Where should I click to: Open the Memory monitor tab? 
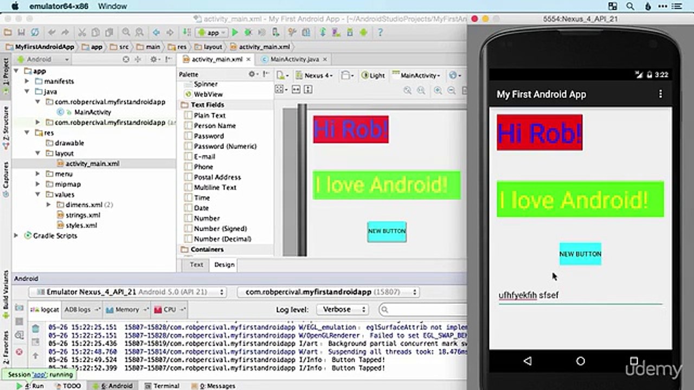[x=126, y=309]
